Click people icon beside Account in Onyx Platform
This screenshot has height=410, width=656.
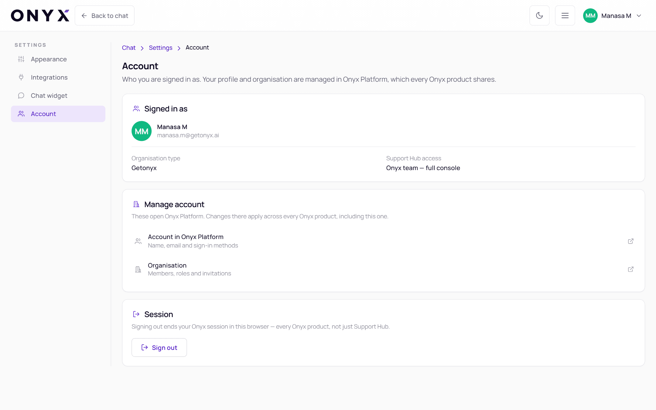(x=138, y=241)
